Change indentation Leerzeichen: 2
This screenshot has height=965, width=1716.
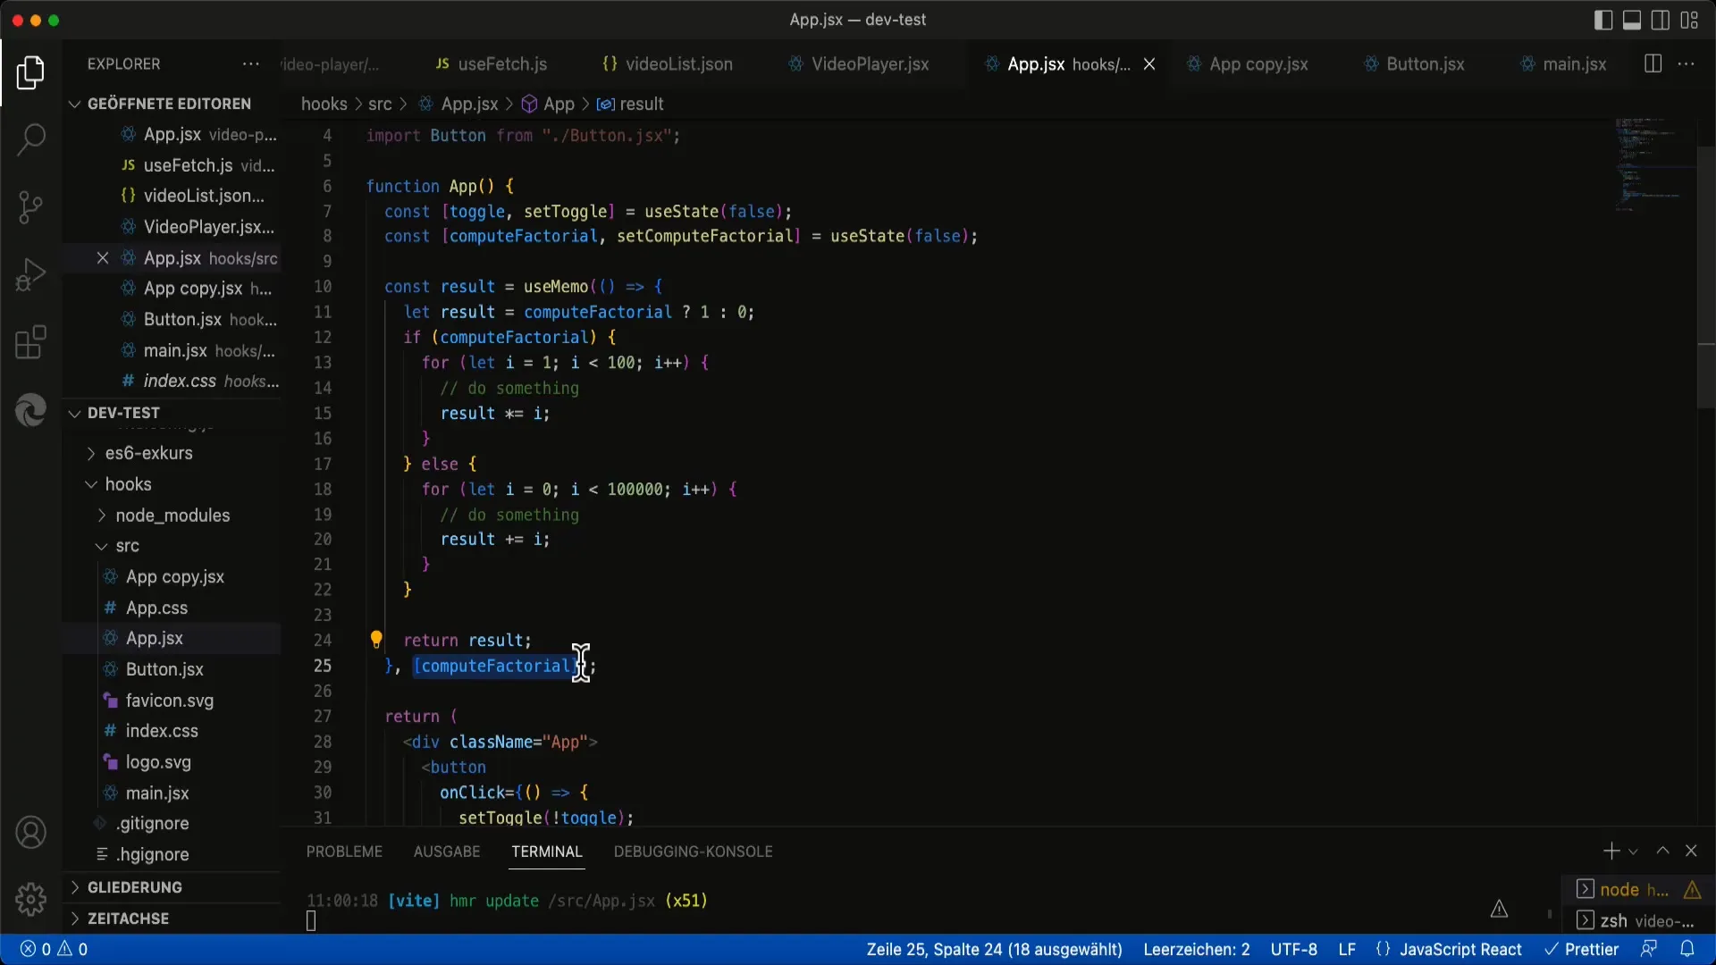tap(1197, 949)
